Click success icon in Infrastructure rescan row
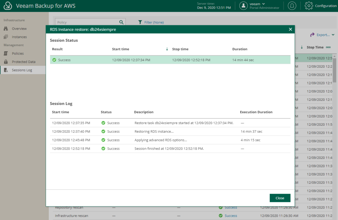 (x=220, y=216)
